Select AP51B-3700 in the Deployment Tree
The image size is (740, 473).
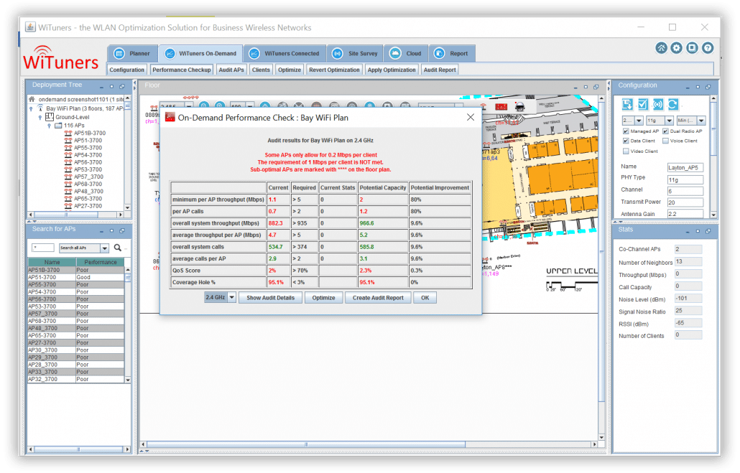90,134
